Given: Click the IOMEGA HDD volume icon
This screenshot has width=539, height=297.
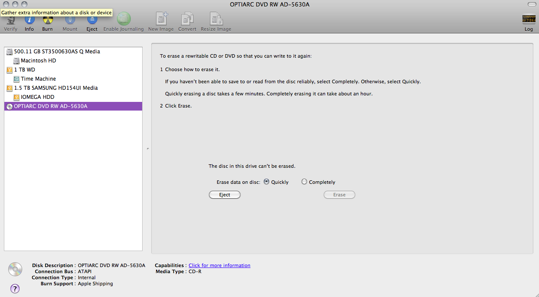Looking at the screenshot, I should click(x=17, y=97).
